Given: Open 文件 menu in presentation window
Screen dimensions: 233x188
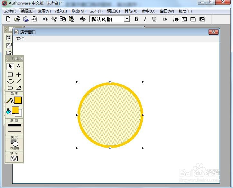Looking at the screenshot, I should coord(20,38).
